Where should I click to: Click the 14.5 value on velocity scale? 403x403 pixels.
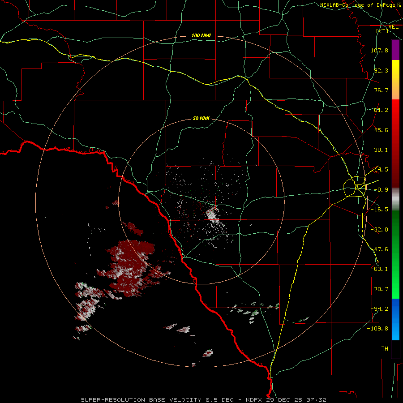click(381, 170)
